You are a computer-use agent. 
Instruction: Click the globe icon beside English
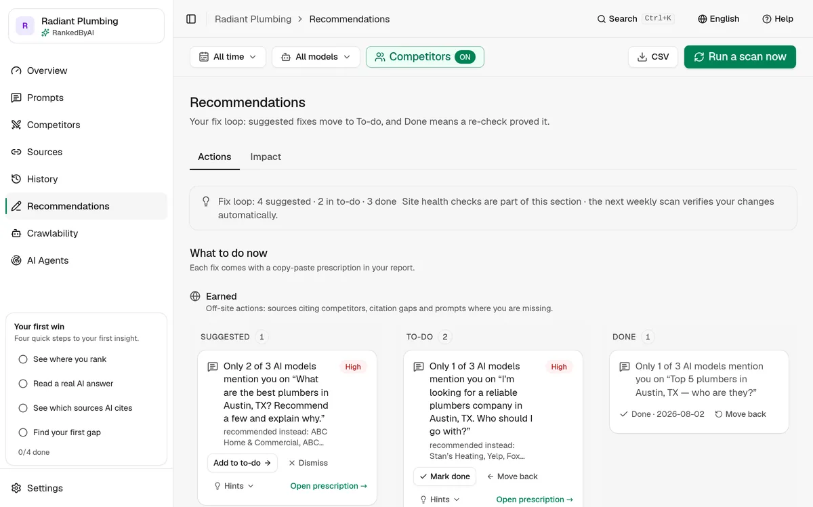pos(702,19)
